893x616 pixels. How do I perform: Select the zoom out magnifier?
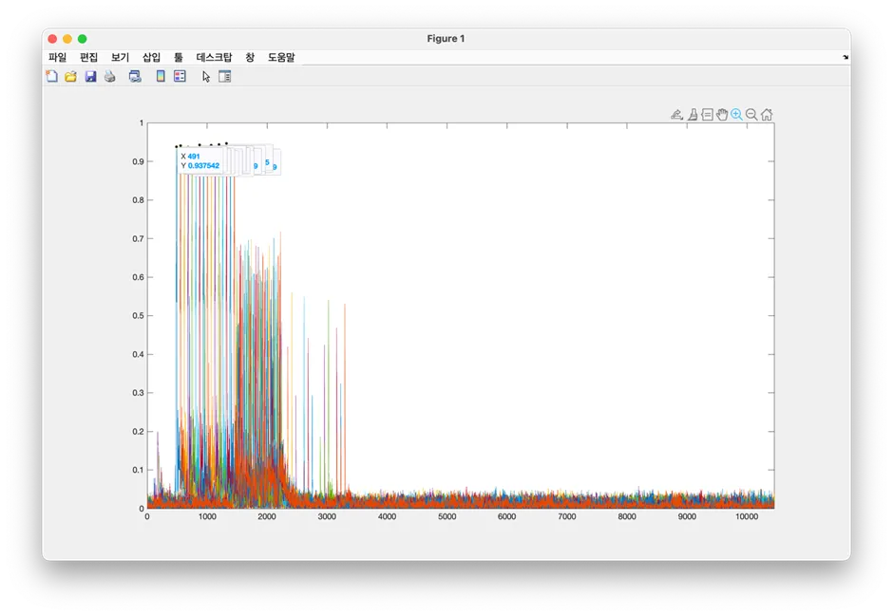pos(751,115)
